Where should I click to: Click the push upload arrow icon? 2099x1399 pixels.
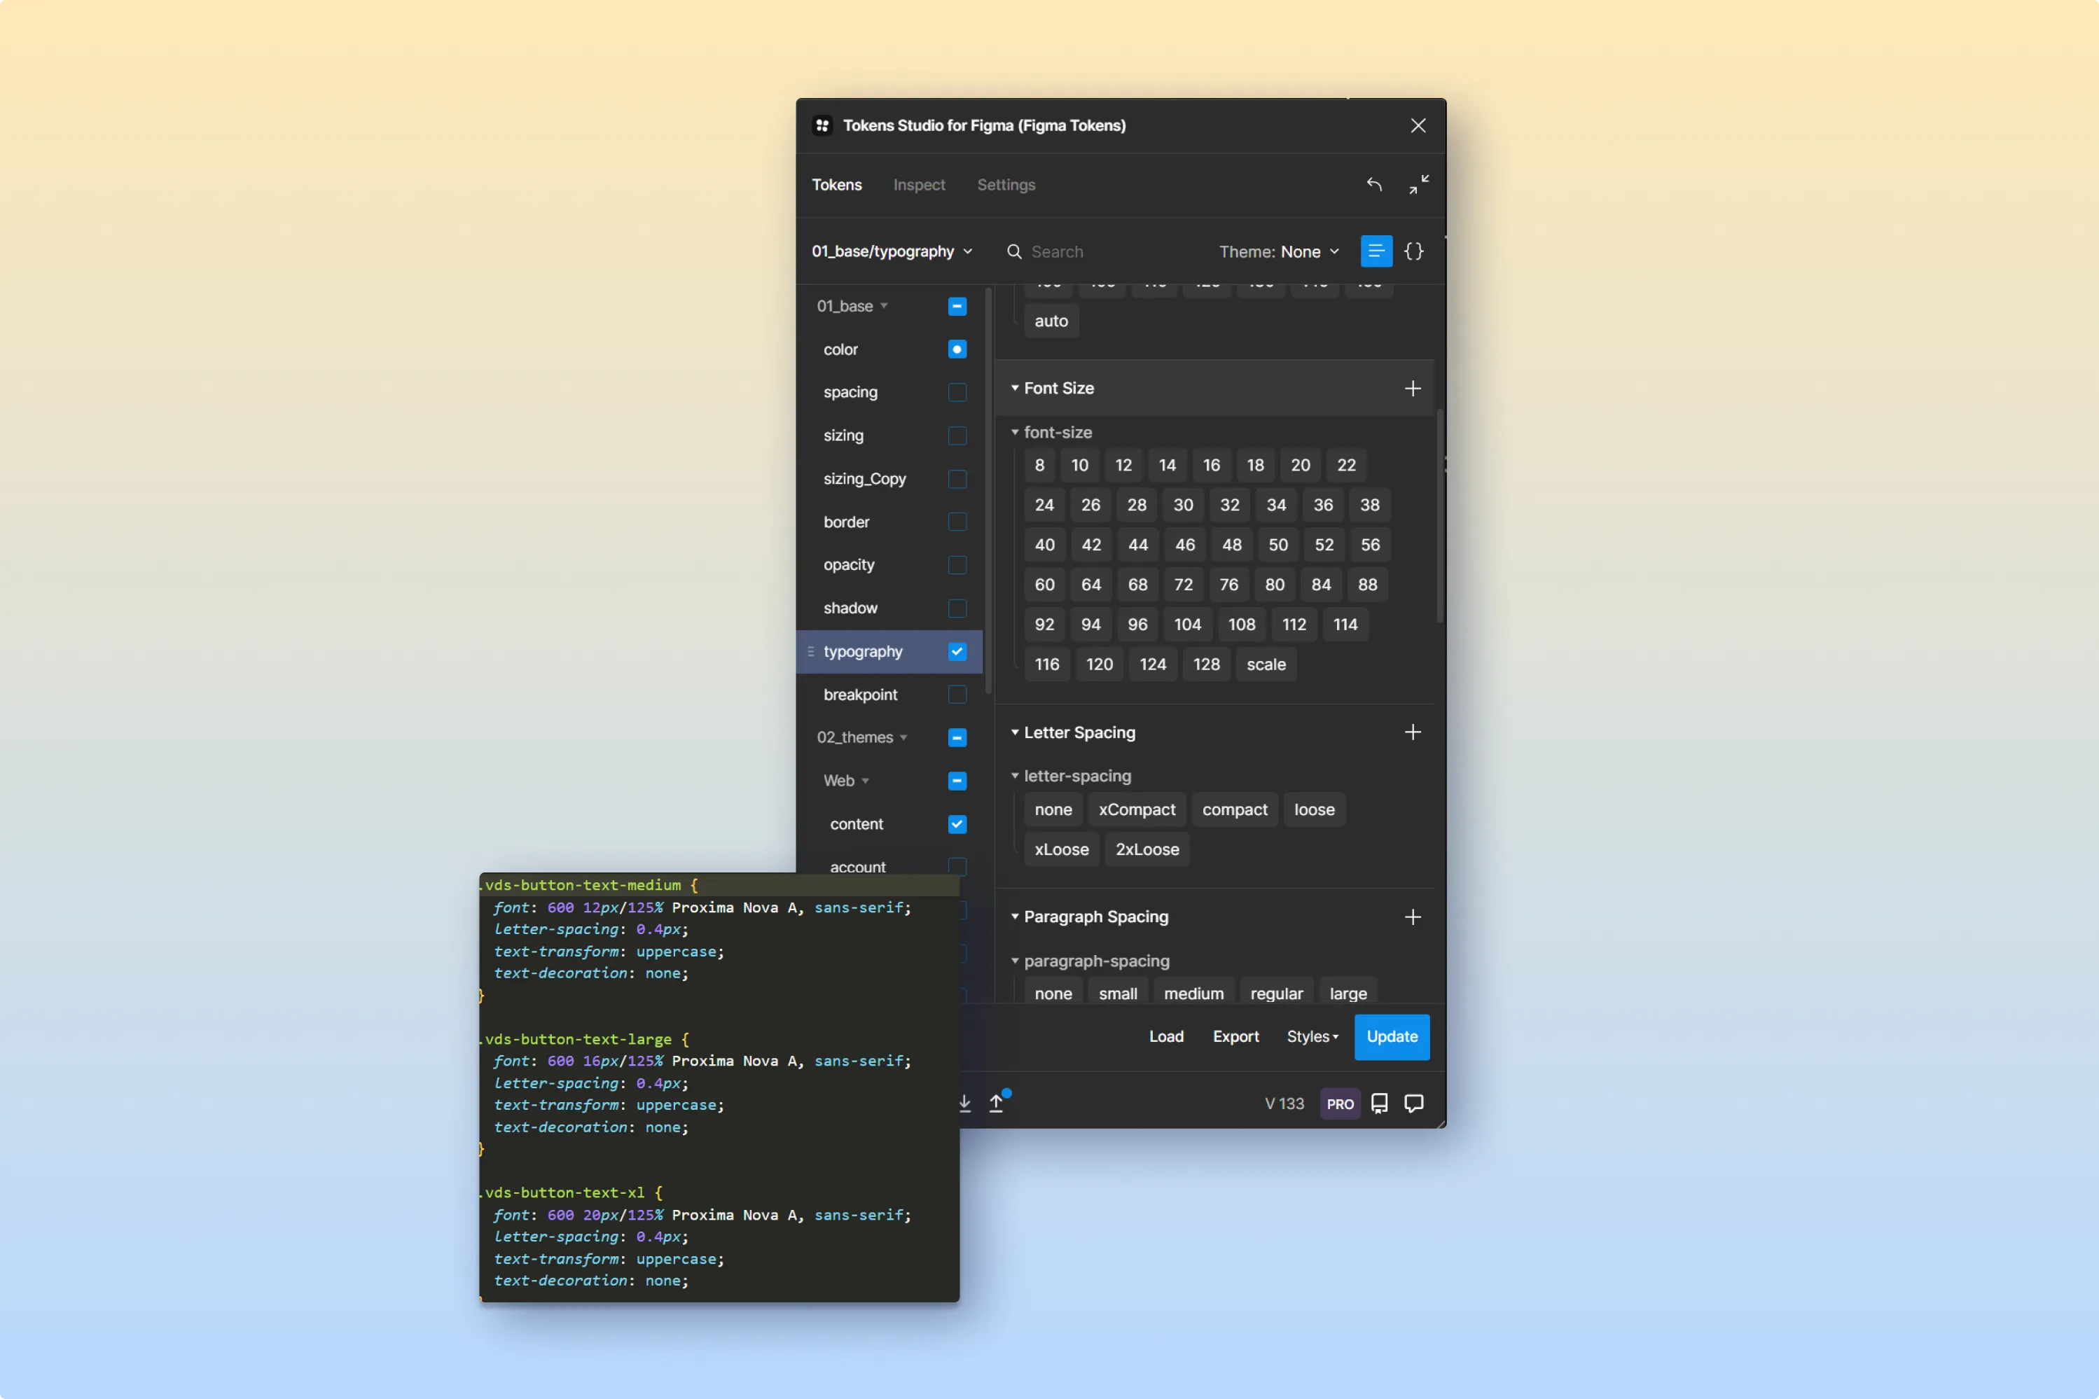(997, 1104)
